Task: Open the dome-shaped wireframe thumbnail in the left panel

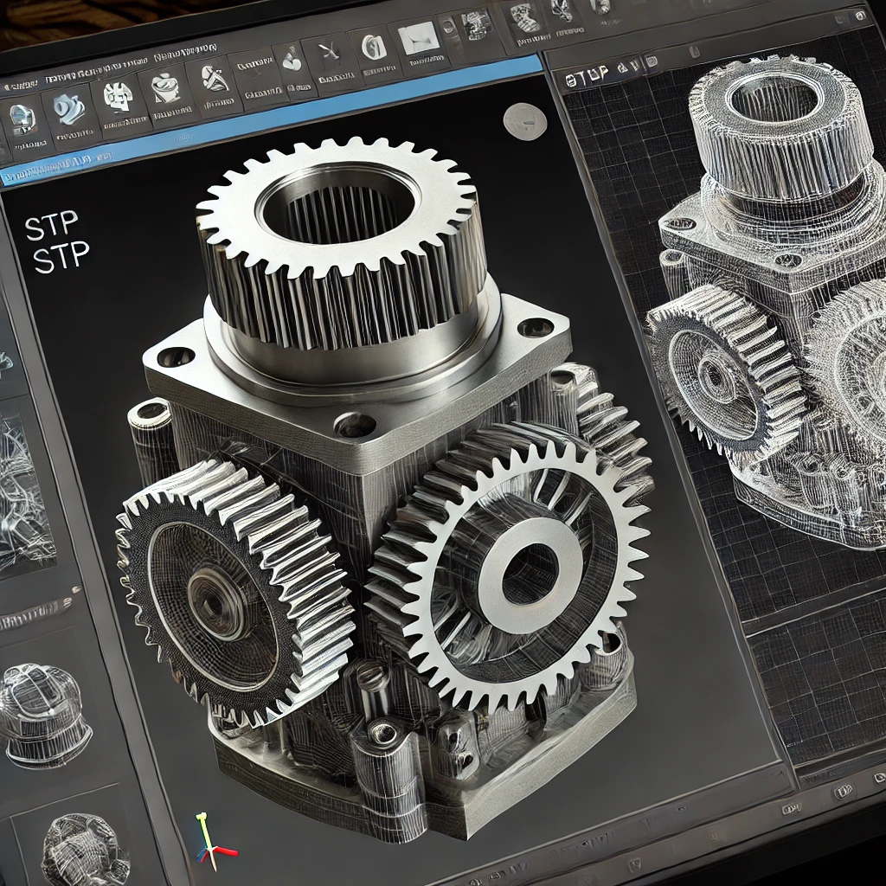Action: [x=45, y=715]
